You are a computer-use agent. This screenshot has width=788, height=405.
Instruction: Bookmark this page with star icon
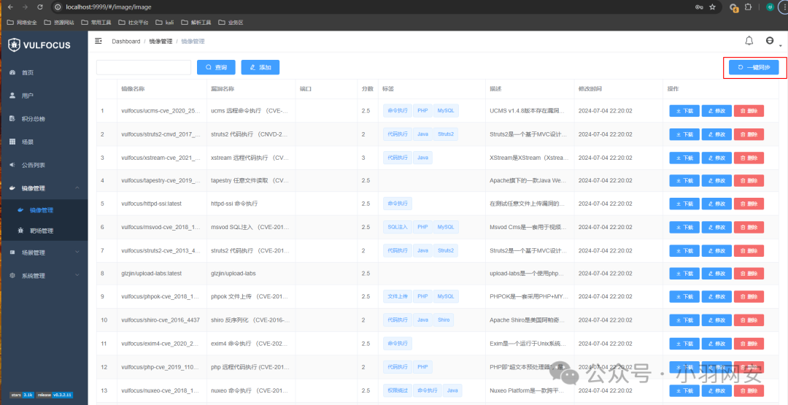pos(712,7)
